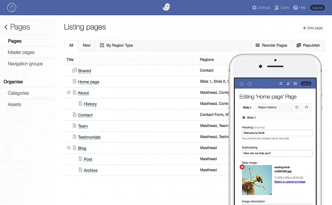Click the Testimonials row document icon

[74, 137]
